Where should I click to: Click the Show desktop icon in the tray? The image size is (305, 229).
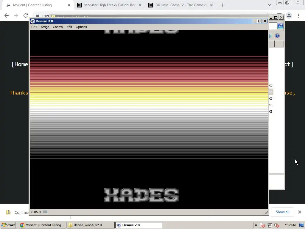tap(301, 225)
